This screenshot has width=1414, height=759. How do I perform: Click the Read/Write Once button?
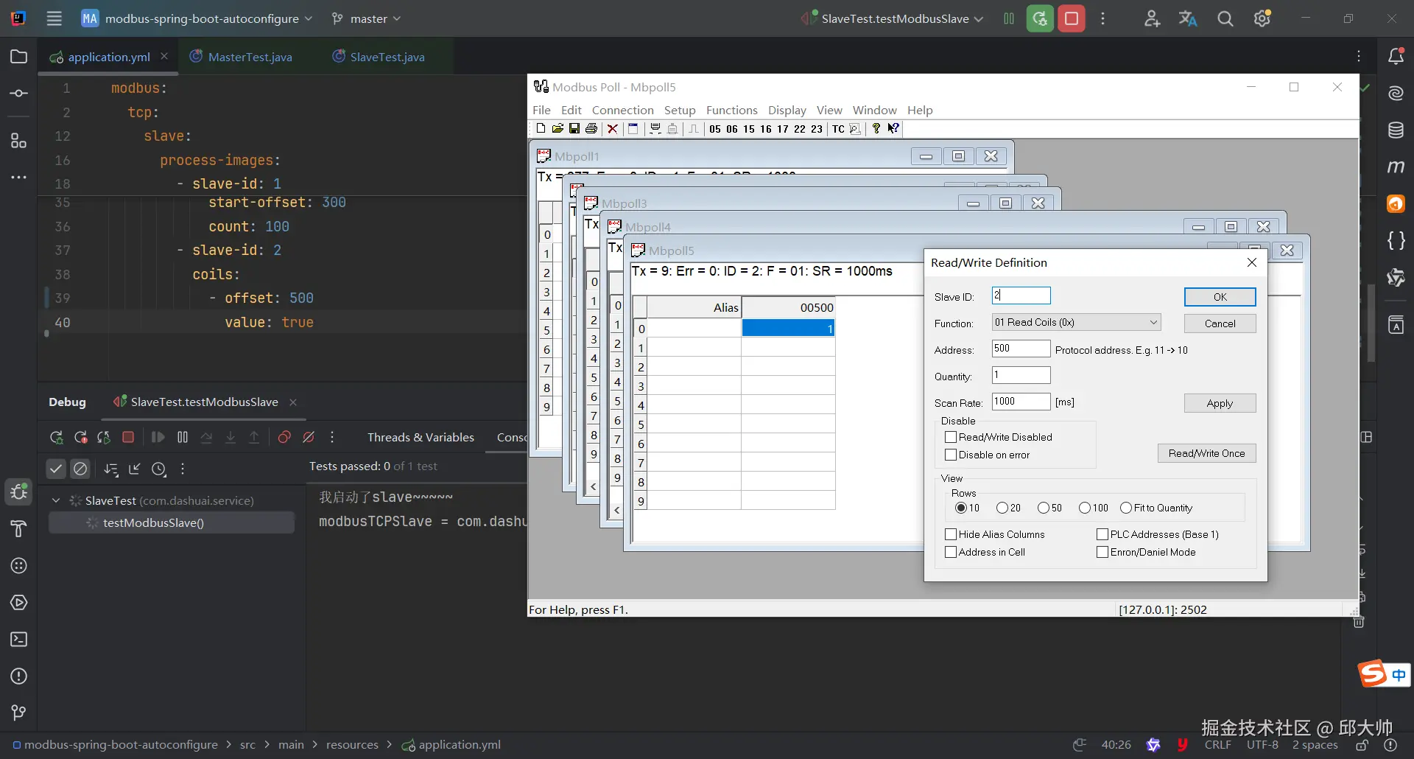1206,454
